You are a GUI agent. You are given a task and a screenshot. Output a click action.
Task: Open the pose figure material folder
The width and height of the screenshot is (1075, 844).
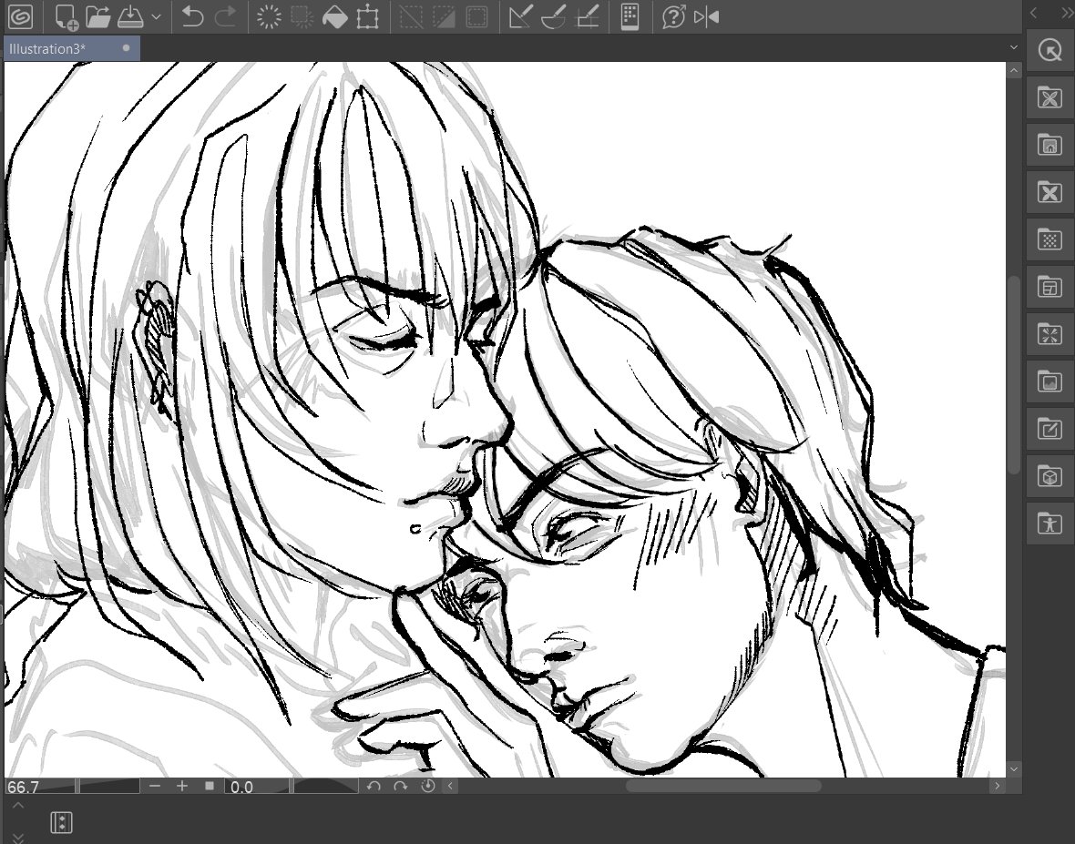(x=1049, y=524)
